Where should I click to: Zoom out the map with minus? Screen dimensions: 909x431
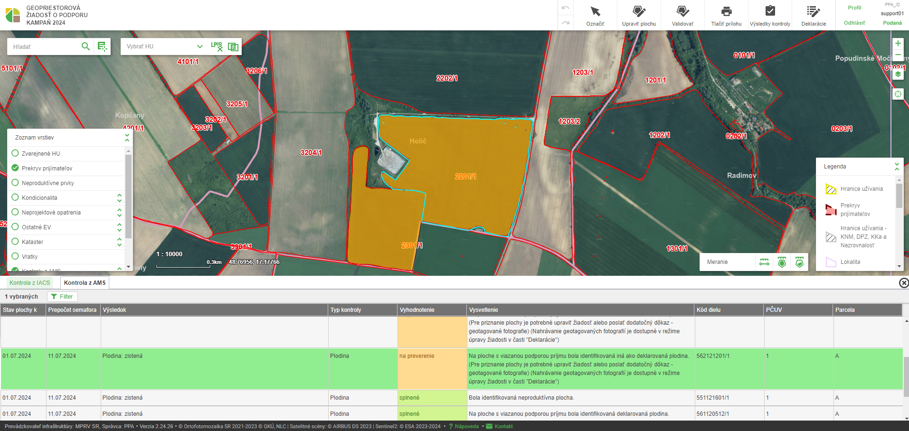pyautogui.click(x=898, y=55)
